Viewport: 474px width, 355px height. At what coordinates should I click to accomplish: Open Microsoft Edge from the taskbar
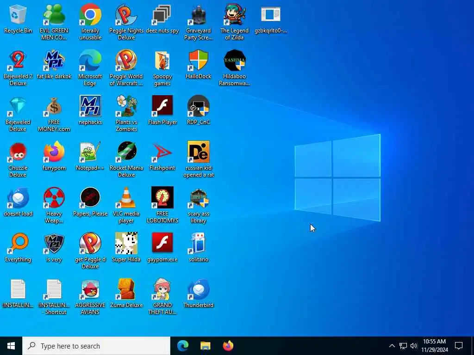point(182,346)
